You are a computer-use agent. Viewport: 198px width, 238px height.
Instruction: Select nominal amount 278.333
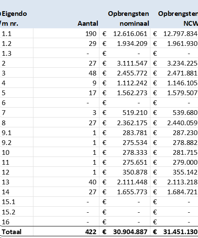[135, 153]
